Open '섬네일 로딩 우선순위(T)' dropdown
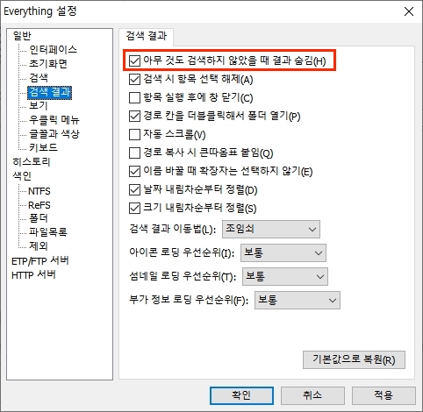This screenshot has height=412, width=423. (x=285, y=276)
